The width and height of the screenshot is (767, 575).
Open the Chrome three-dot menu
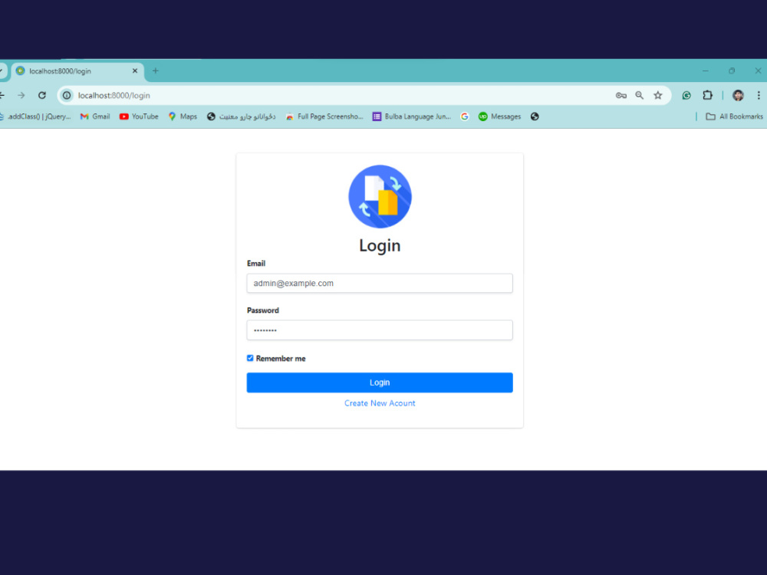click(x=759, y=95)
